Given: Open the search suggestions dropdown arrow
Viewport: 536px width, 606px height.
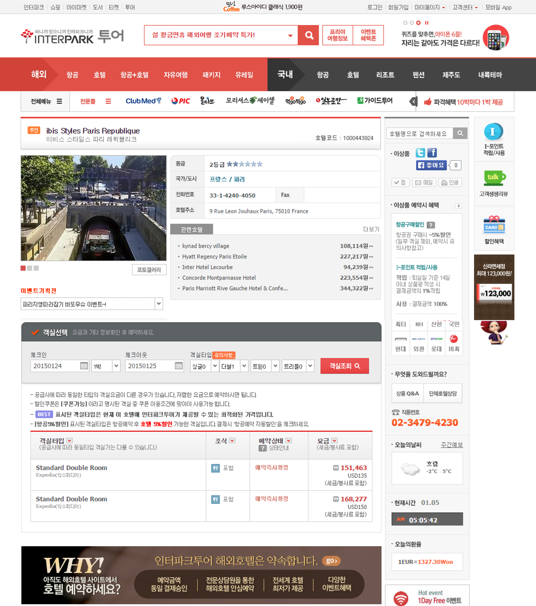Looking at the screenshot, I should 290,35.
